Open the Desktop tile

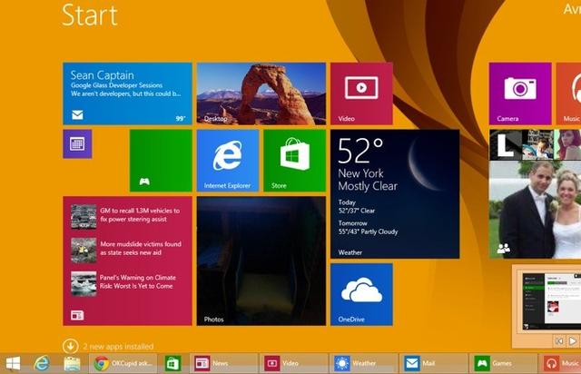(261, 93)
